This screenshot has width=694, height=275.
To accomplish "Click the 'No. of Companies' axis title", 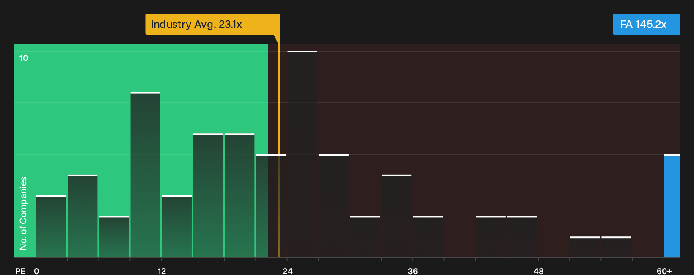I will [23, 213].
